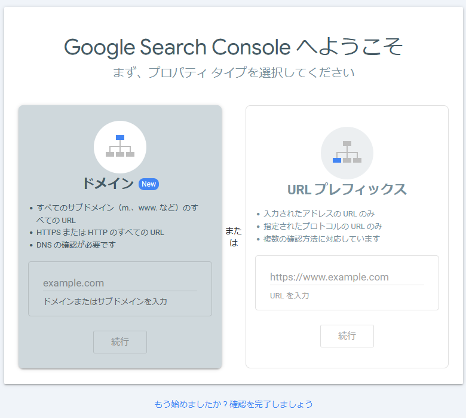466x418 pixels.
Task: Open the もう始めましたか？確認を完了しましょう link
Action: pyautogui.click(x=233, y=404)
